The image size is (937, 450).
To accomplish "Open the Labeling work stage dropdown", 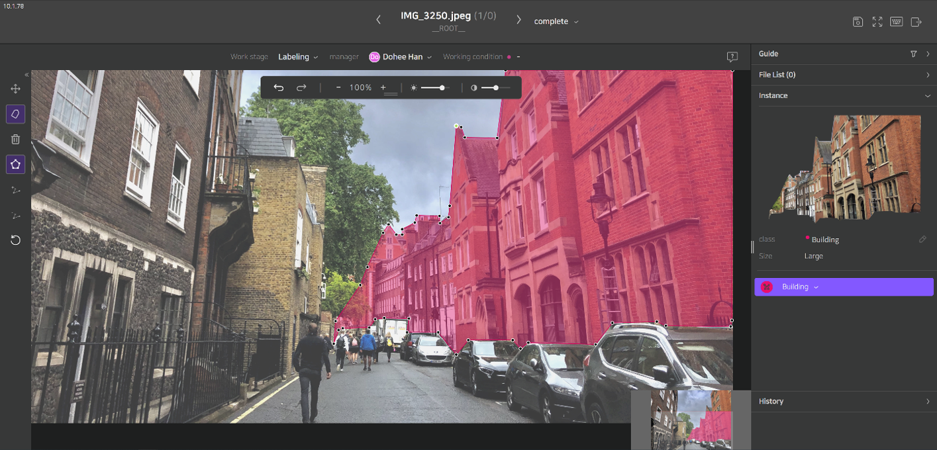I will (298, 57).
